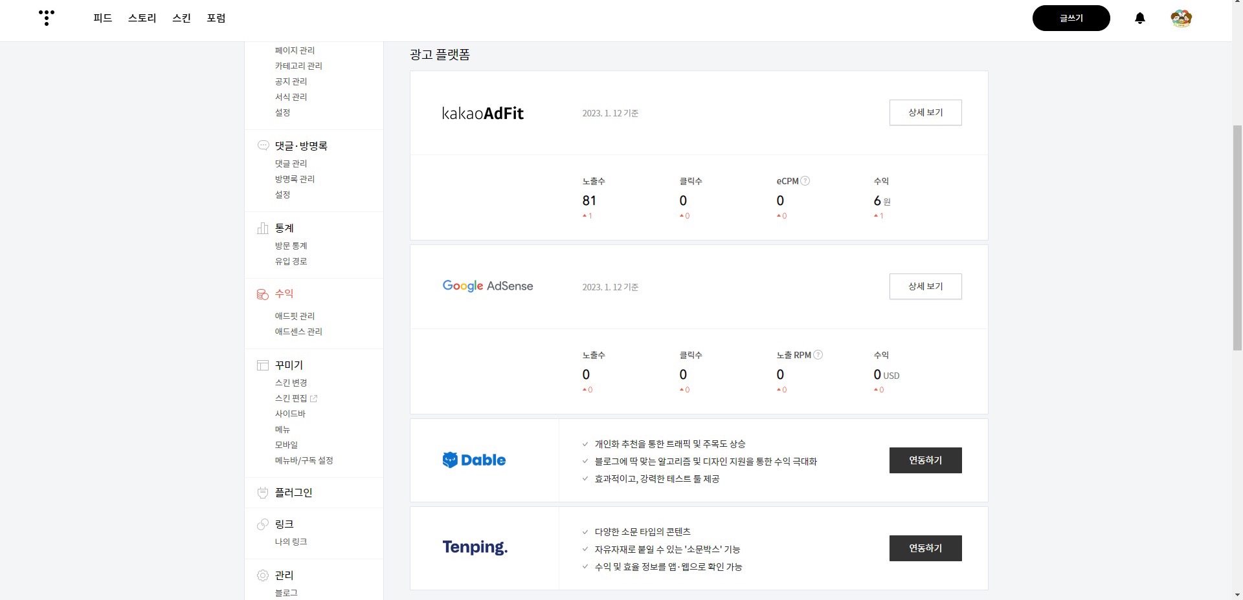The image size is (1243, 600).
Task: Go to 페이지 관리
Action: pyautogui.click(x=295, y=50)
